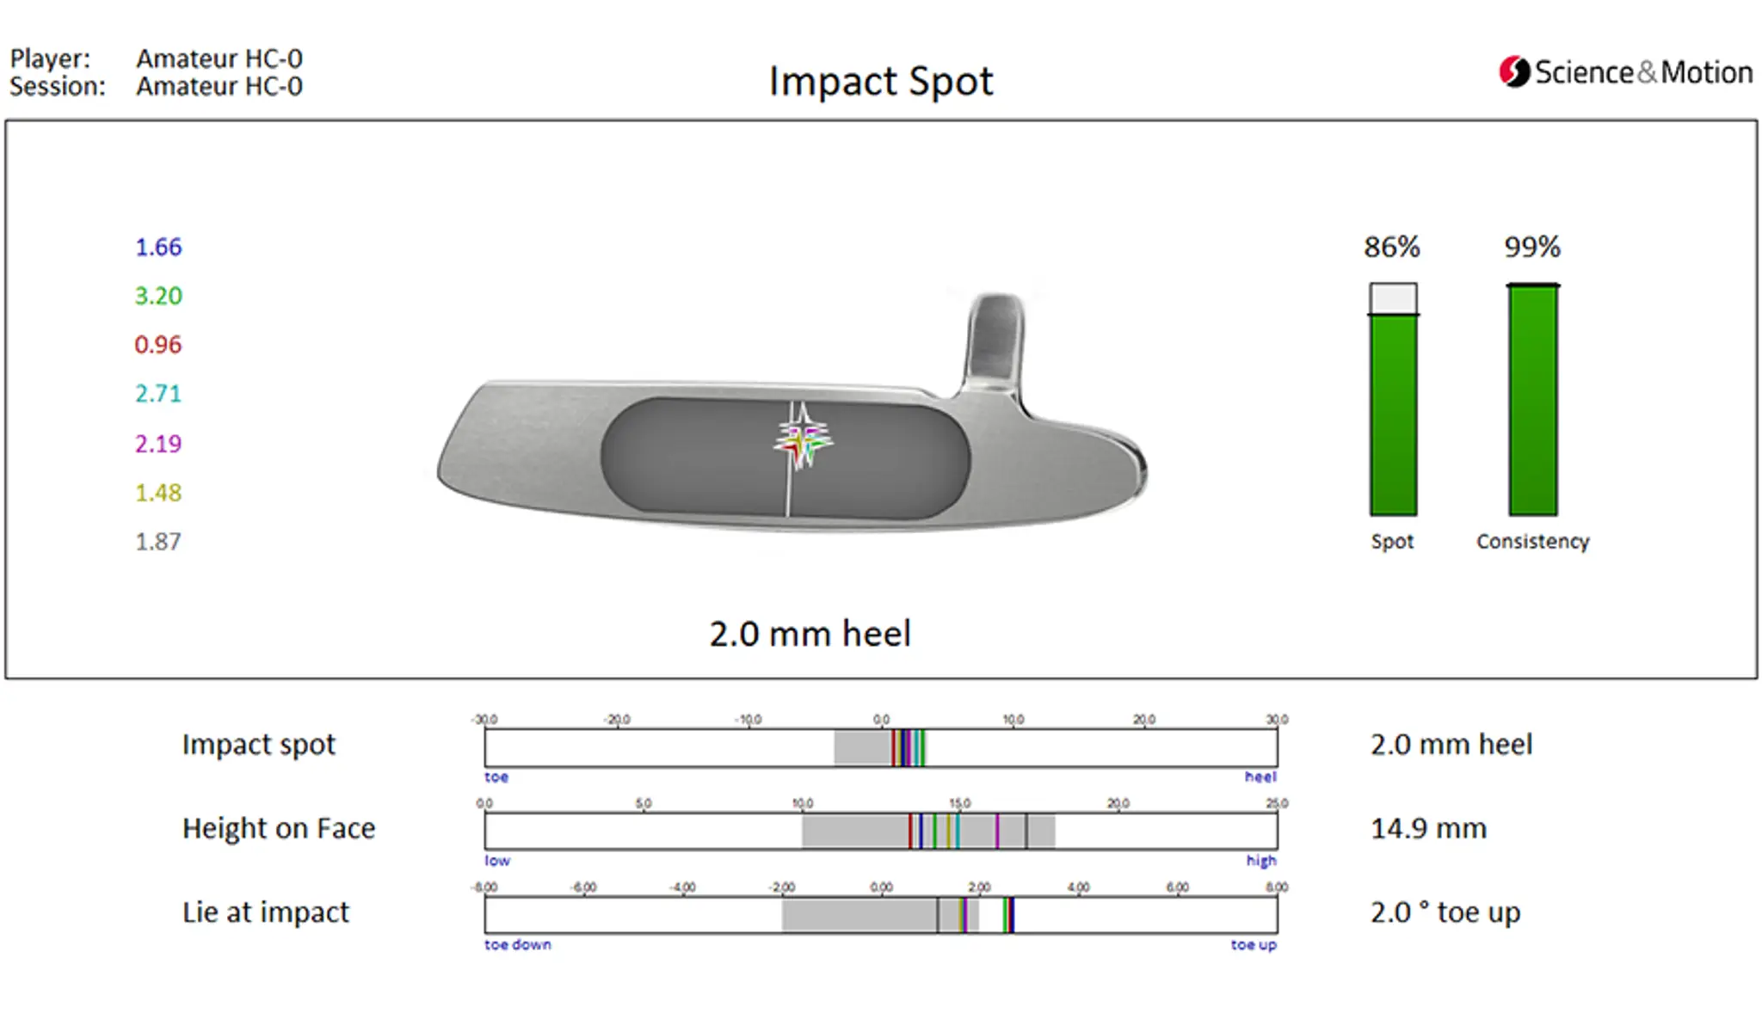Select the red 0.96 value
The width and height of the screenshot is (1762, 1025).
pos(158,346)
